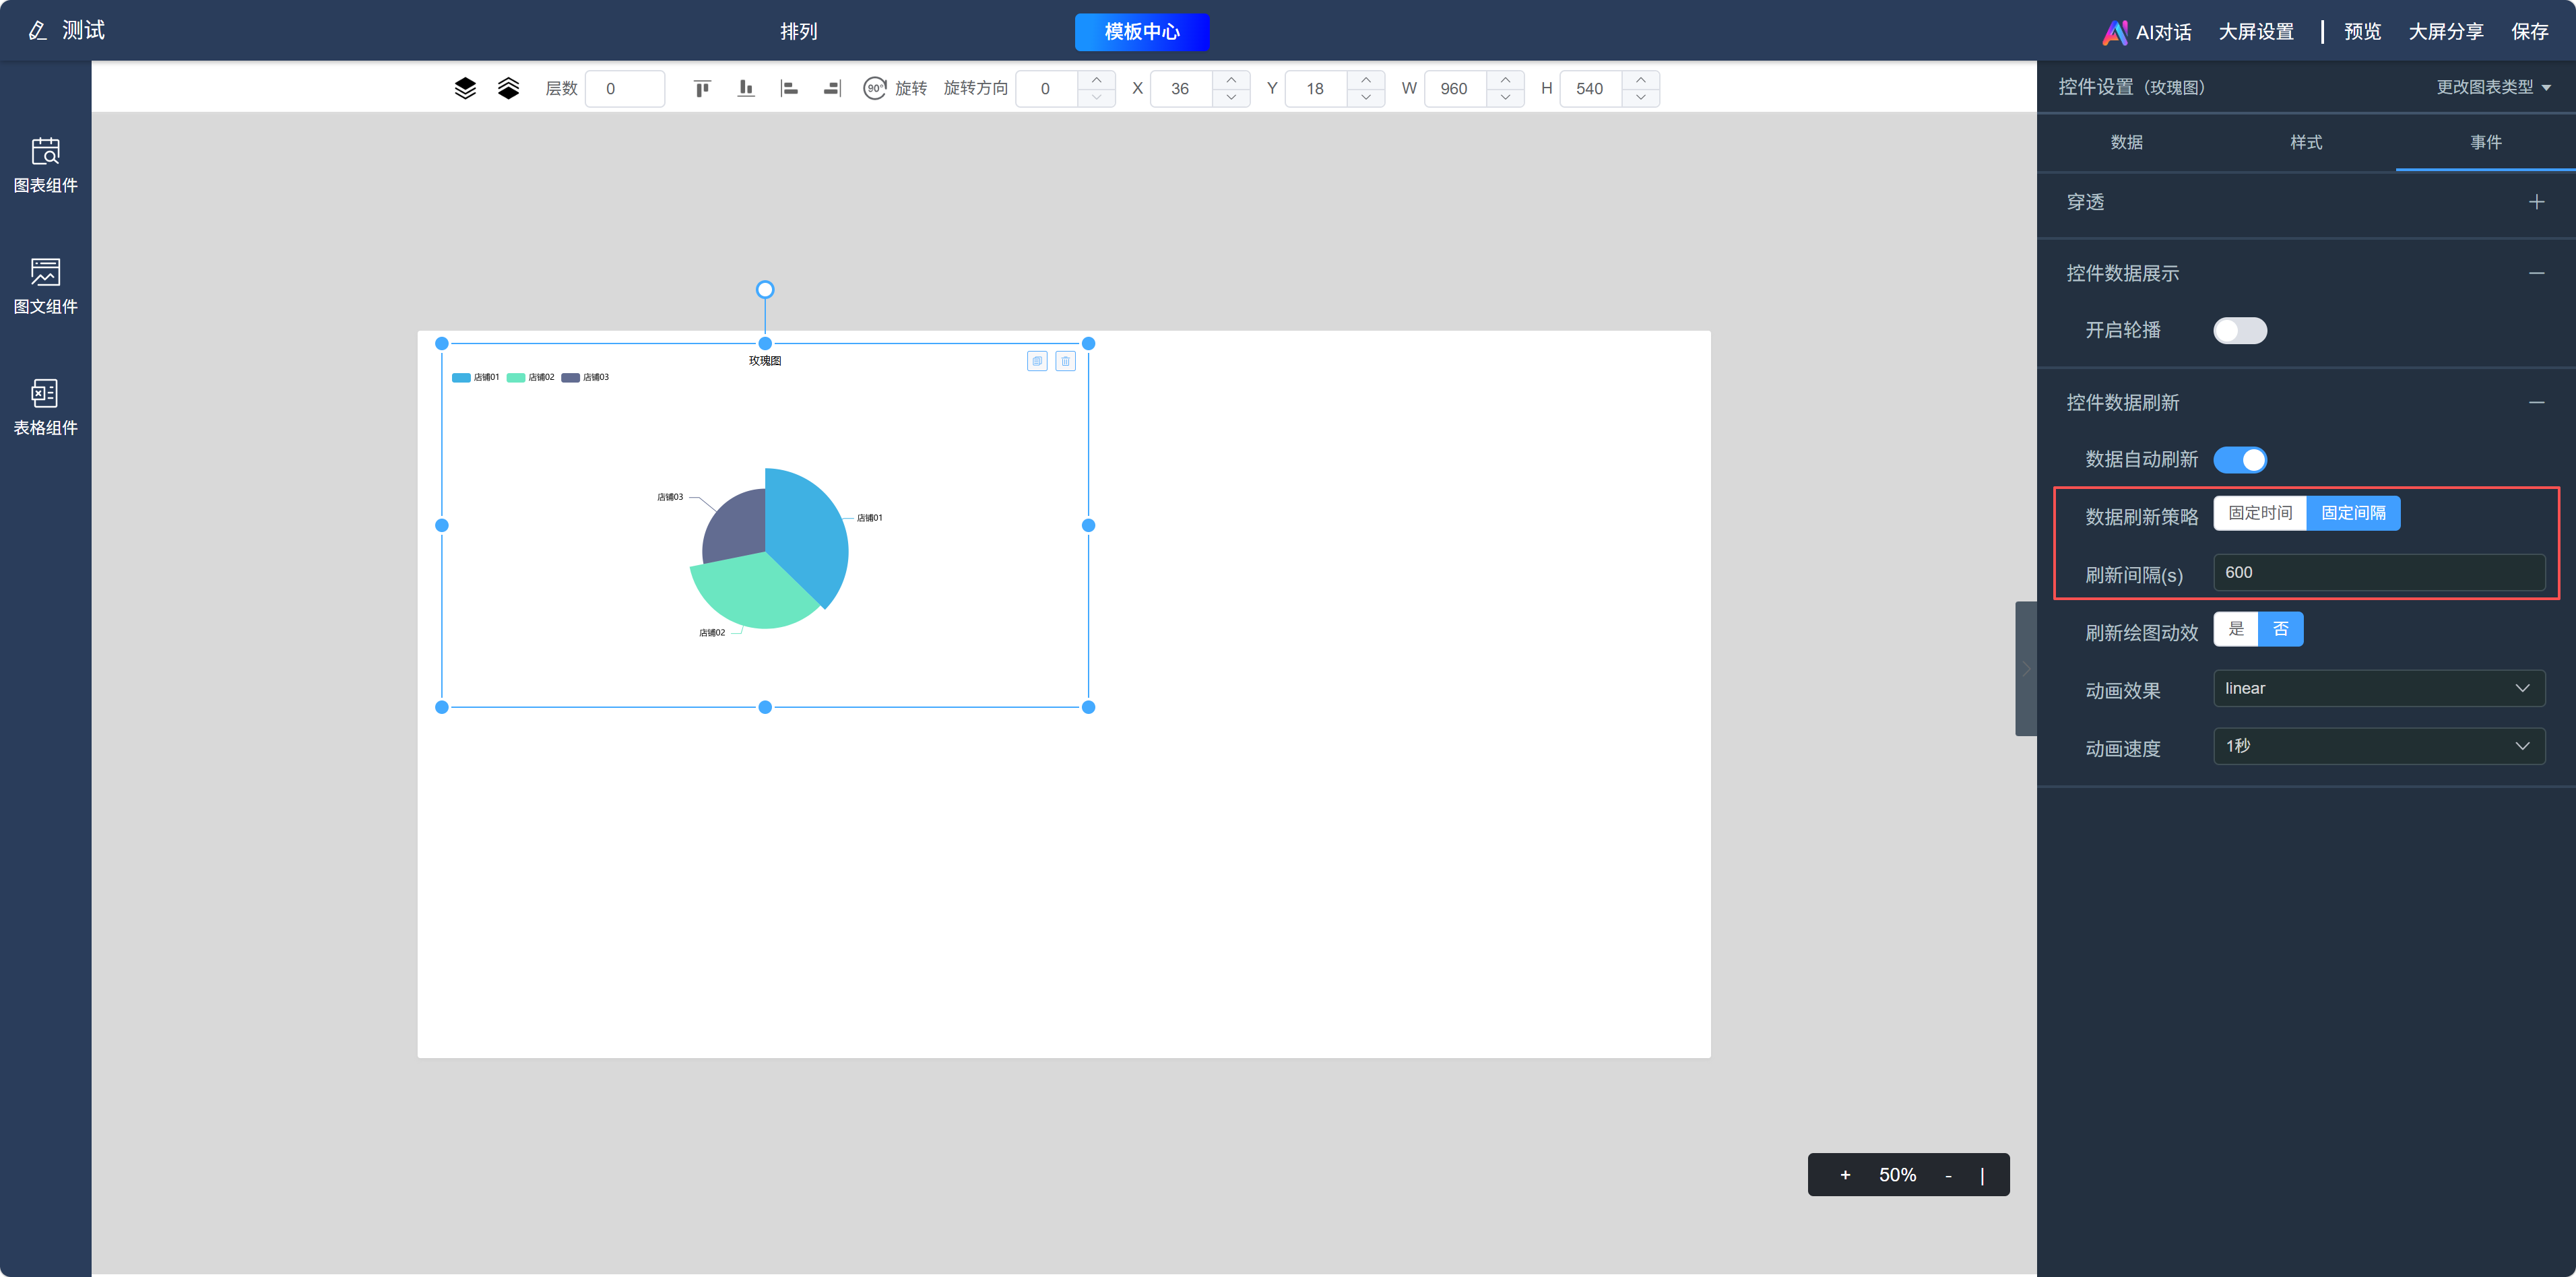The width and height of the screenshot is (2576, 1277).
Task: Click the minus zoom-out icon
Action: (x=1948, y=1175)
